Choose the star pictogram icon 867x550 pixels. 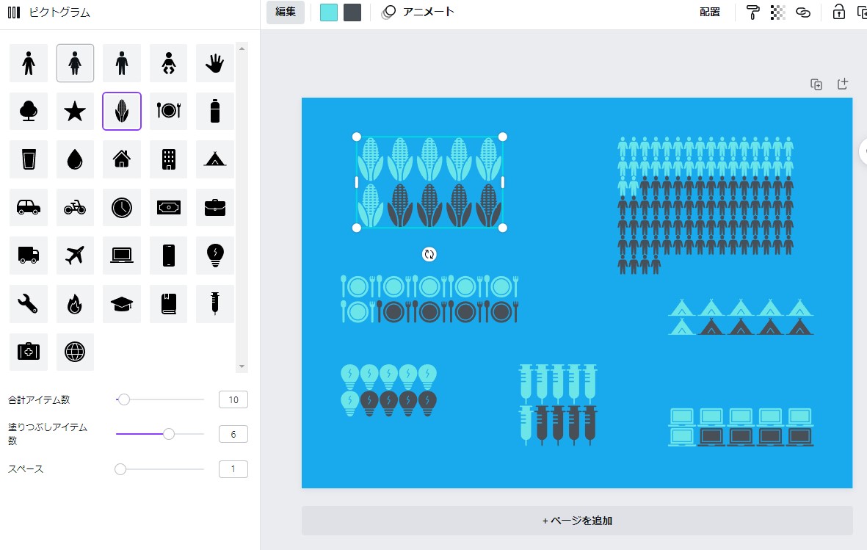pos(75,111)
